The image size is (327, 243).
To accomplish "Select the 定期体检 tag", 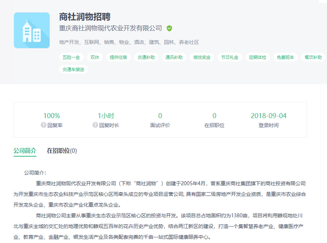I will pos(257,57).
